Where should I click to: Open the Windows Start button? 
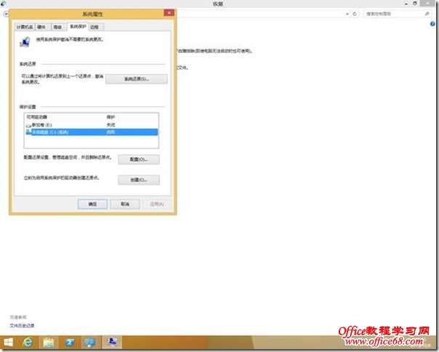pos(9,343)
